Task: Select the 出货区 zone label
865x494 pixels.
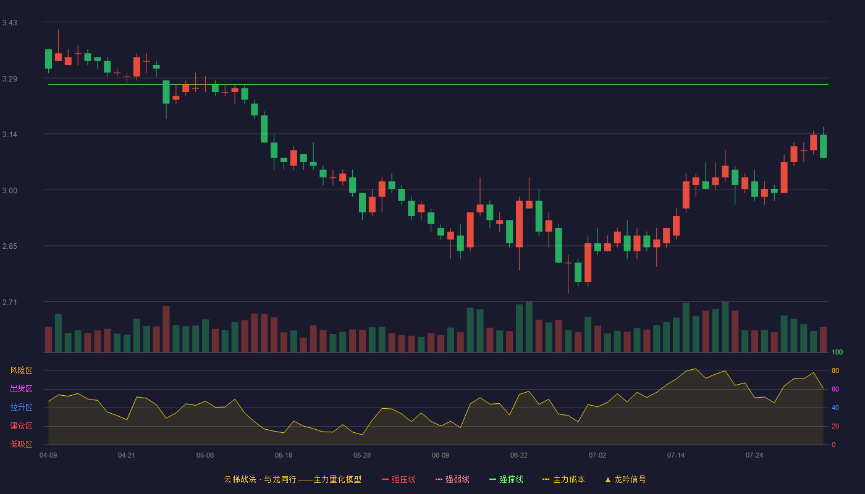Action: click(21, 389)
